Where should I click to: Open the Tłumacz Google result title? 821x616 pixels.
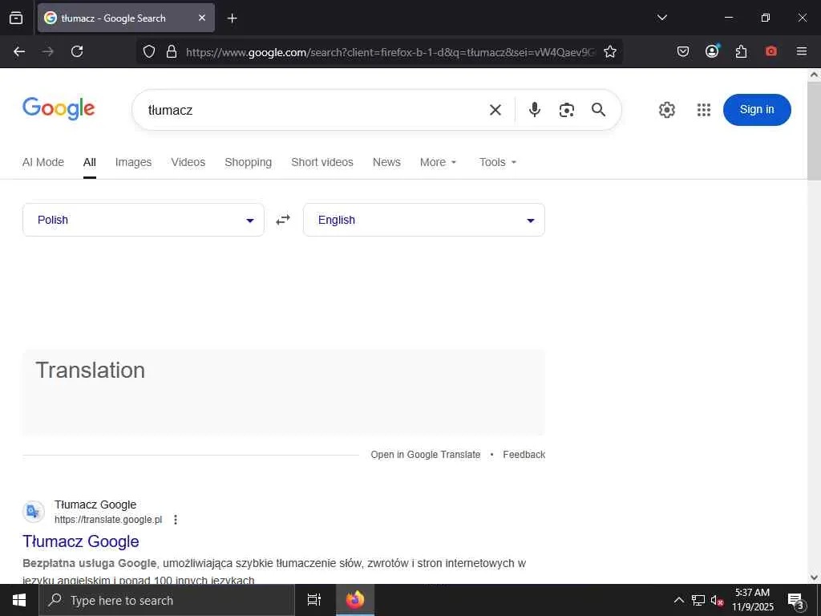[81, 541]
